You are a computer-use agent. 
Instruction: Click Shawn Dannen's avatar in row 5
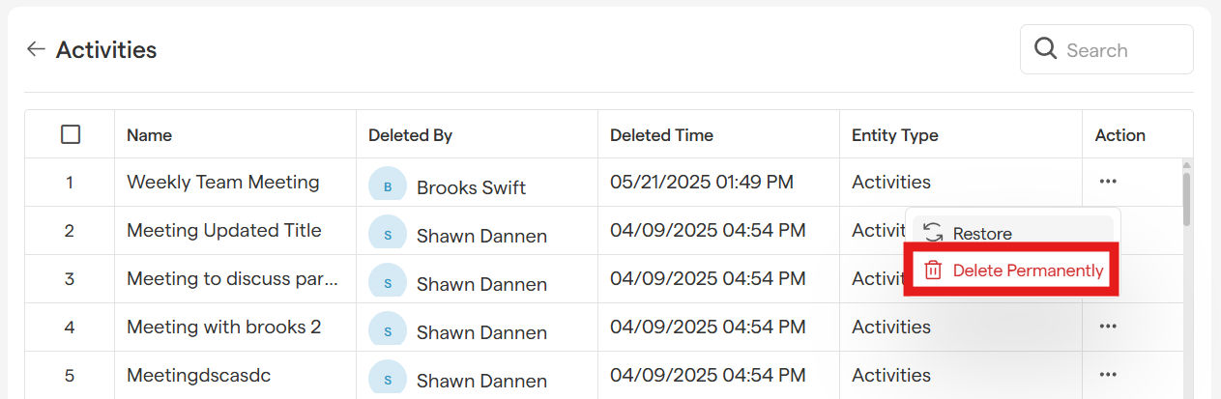point(388,378)
